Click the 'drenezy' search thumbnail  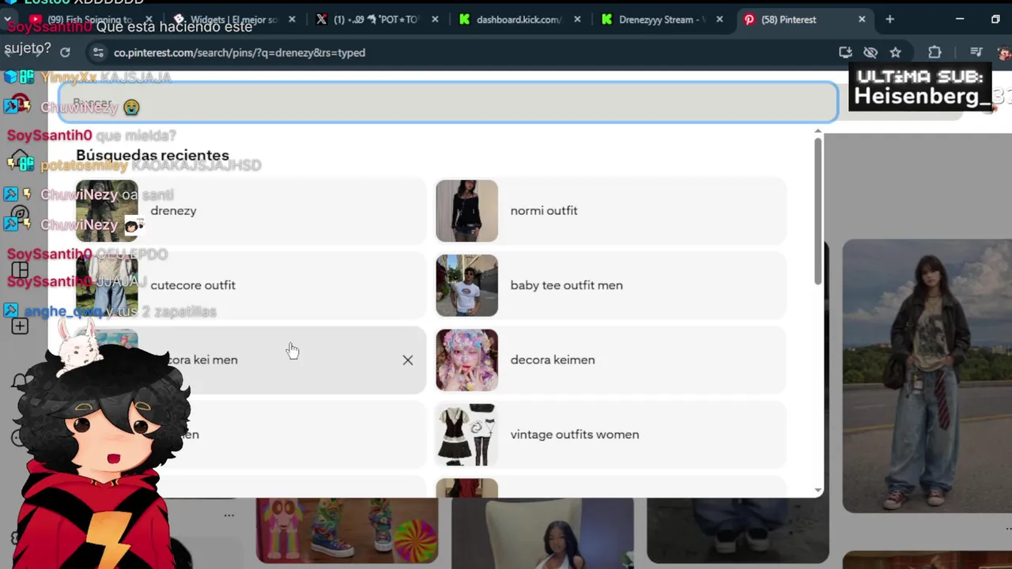[107, 211]
